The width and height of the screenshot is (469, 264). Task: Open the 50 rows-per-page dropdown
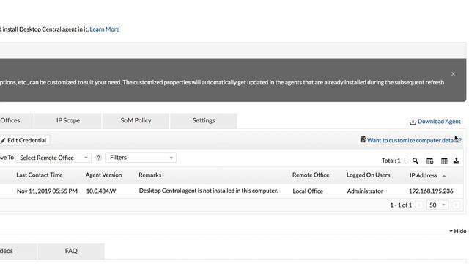(x=437, y=205)
